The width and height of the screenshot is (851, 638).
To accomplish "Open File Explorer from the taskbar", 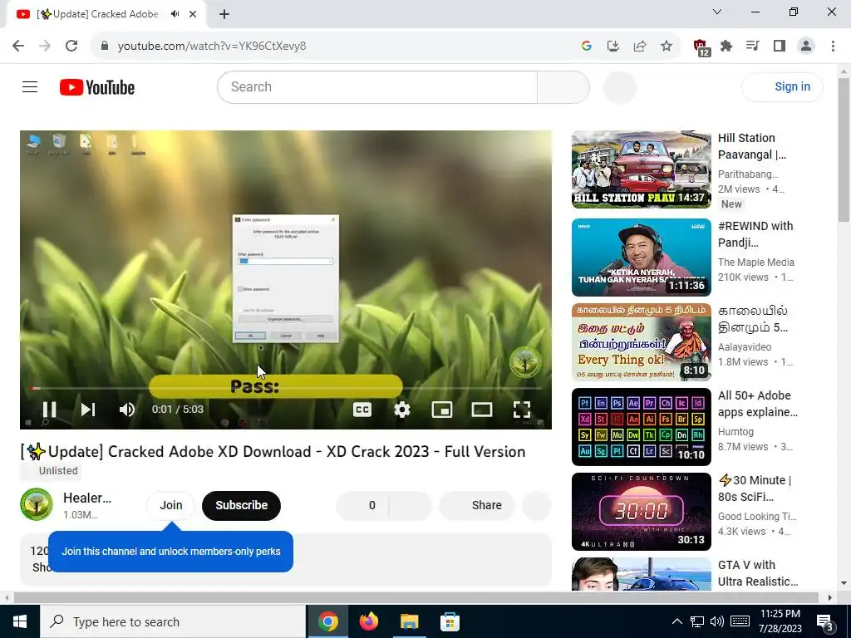I will point(409,621).
